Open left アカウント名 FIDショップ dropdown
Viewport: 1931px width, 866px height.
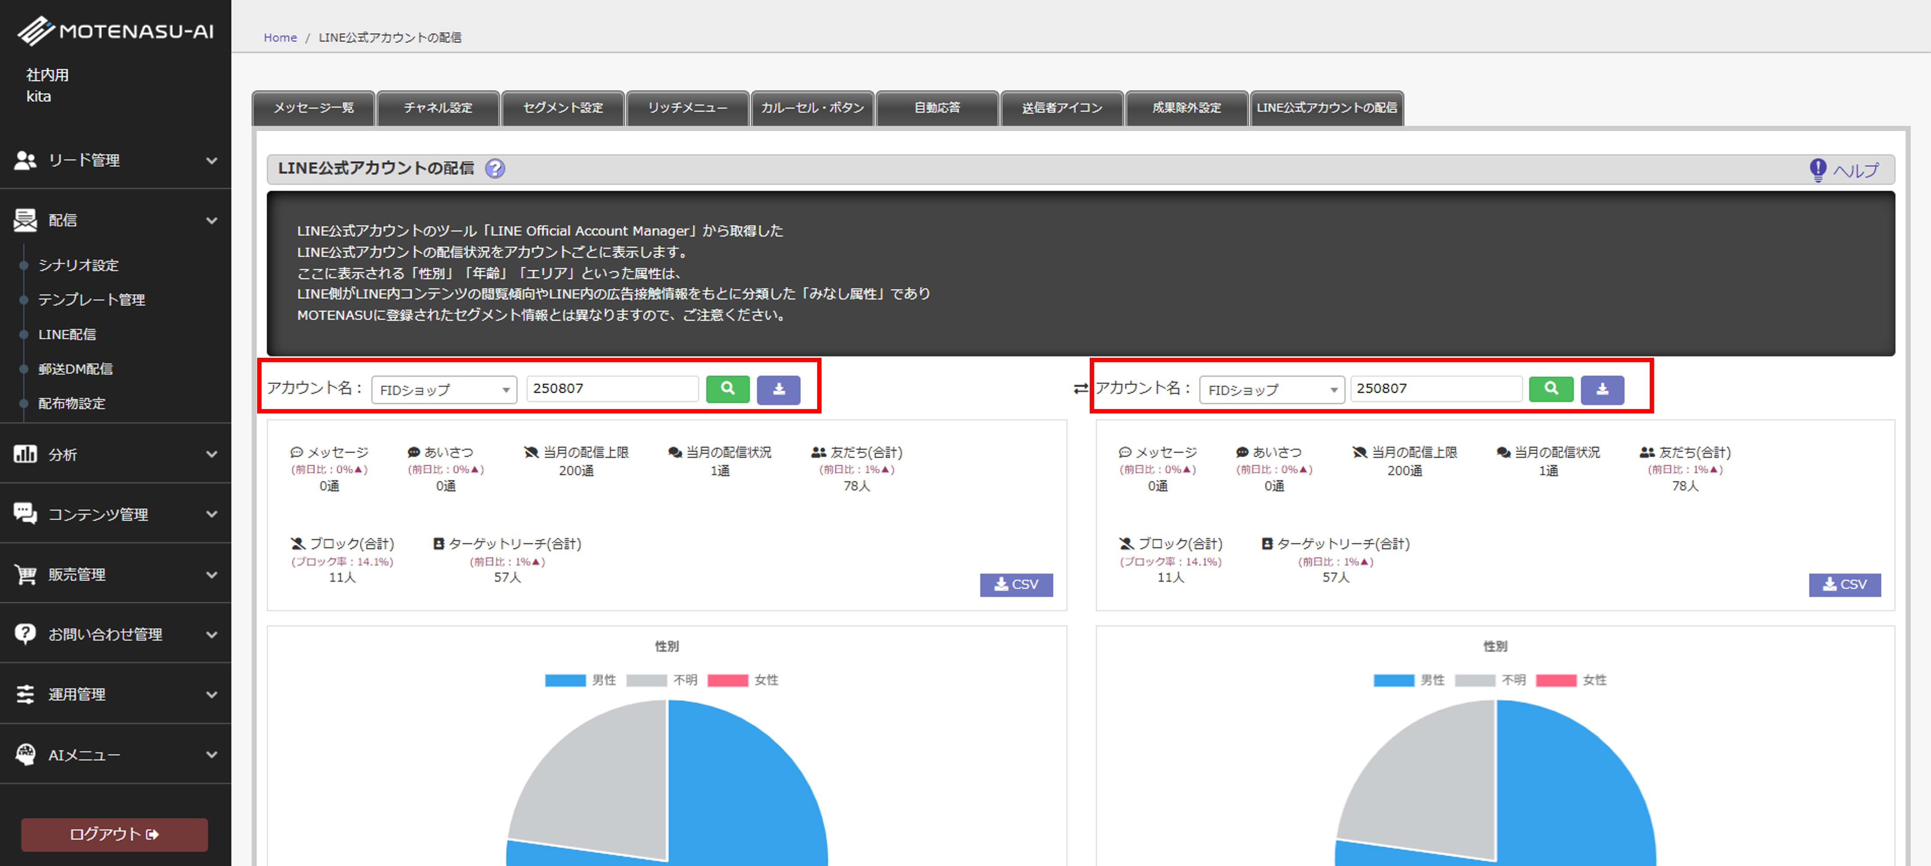click(x=444, y=390)
